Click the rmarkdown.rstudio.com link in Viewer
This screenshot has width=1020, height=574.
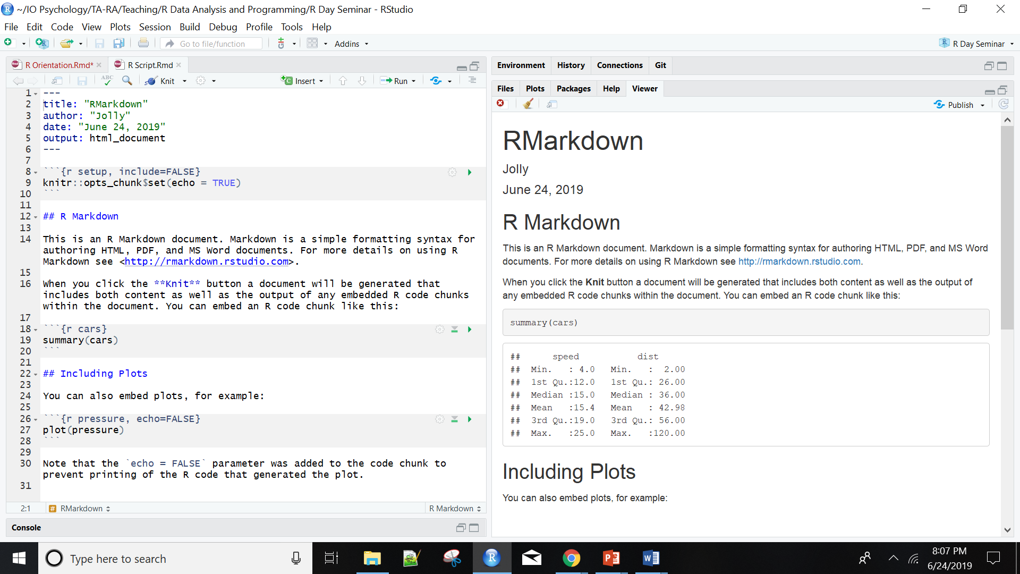(x=799, y=261)
